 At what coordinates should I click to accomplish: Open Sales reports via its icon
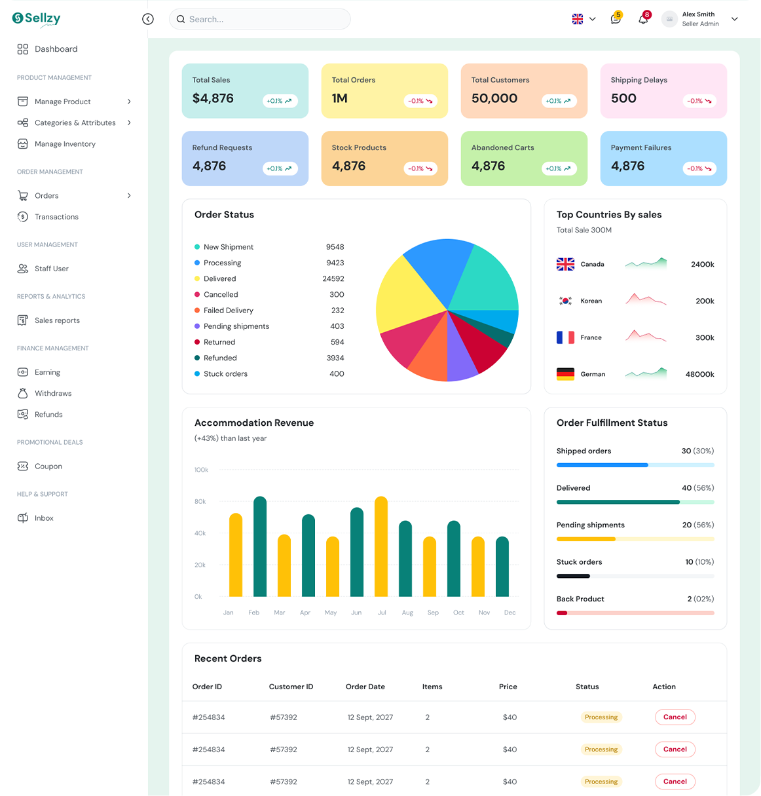coord(23,320)
